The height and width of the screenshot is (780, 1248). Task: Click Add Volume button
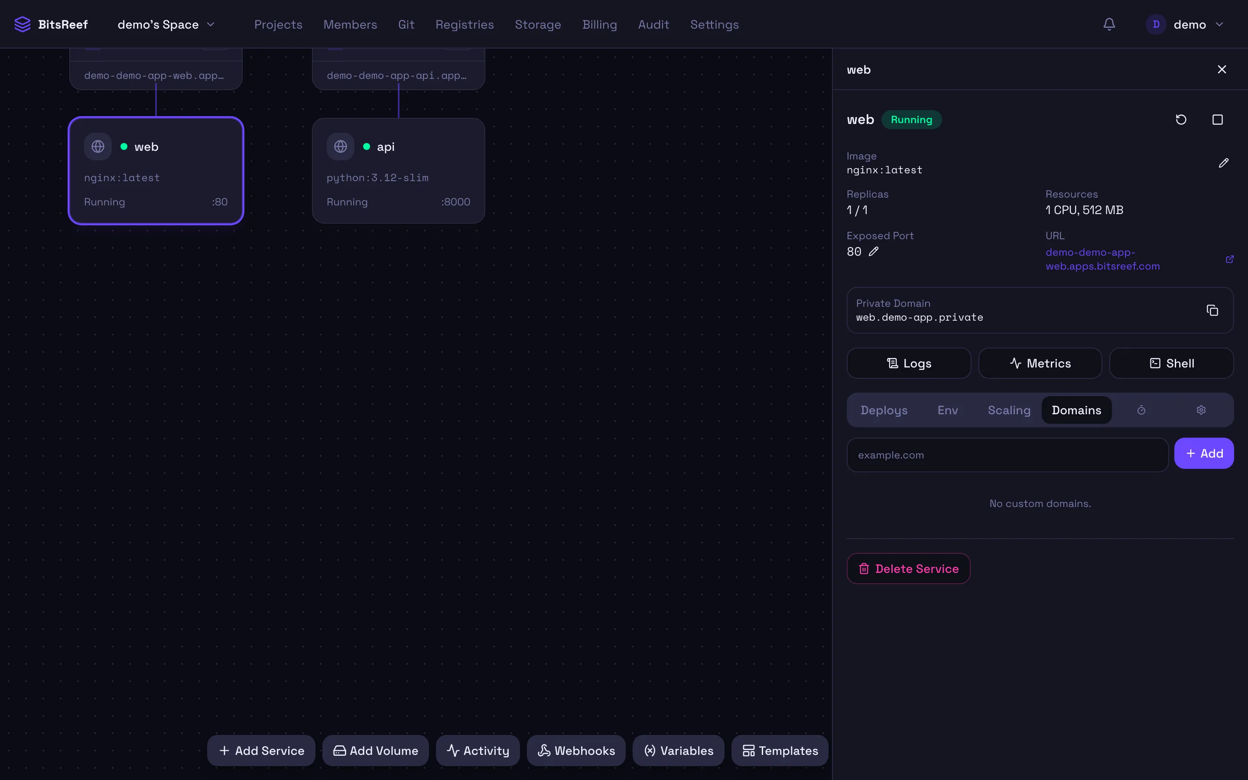(x=375, y=751)
